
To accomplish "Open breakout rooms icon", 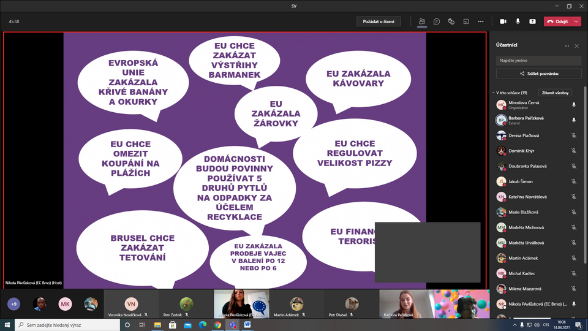I will [466, 21].
